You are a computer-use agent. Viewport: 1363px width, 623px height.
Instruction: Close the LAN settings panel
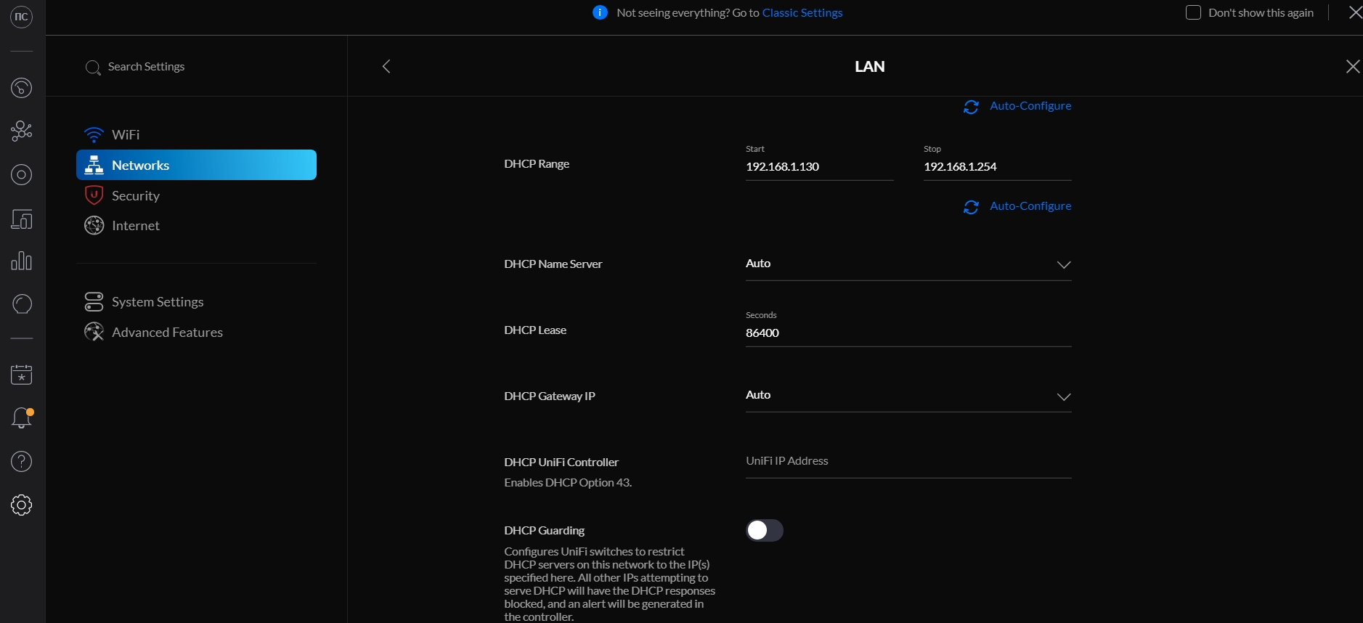tap(1352, 66)
